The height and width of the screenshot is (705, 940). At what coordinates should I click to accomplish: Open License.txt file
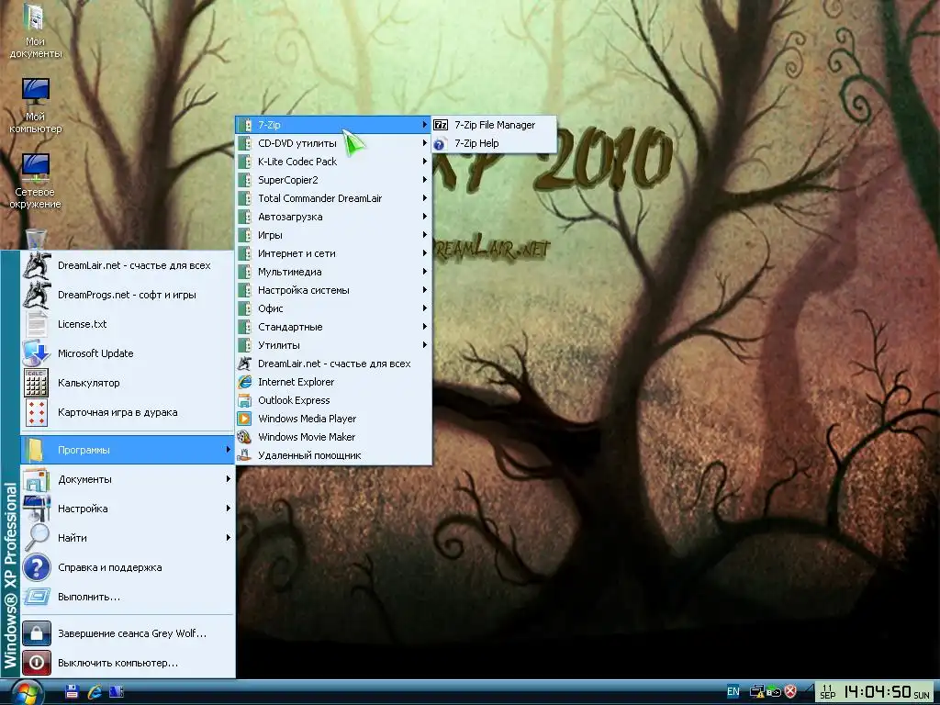127,324
